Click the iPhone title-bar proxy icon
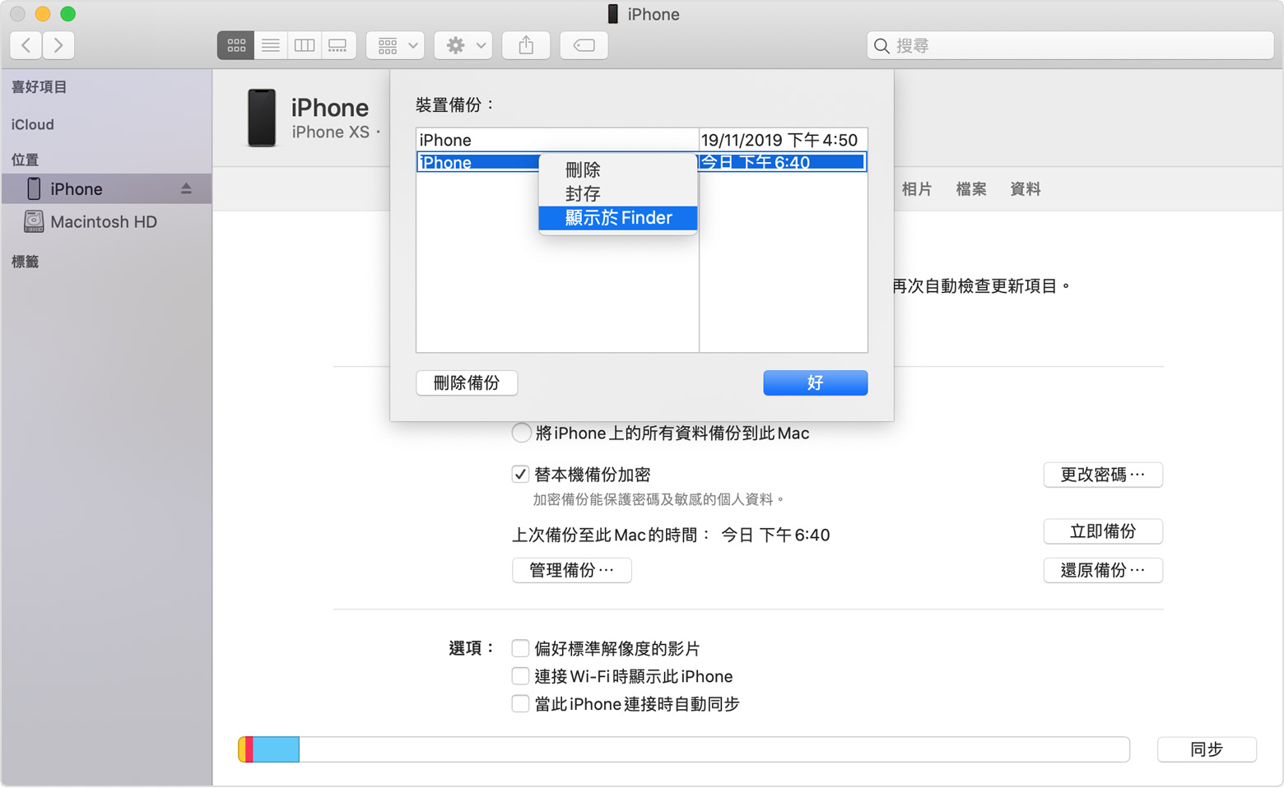The height and width of the screenshot is (788, 1284). (x=613, y=14)
